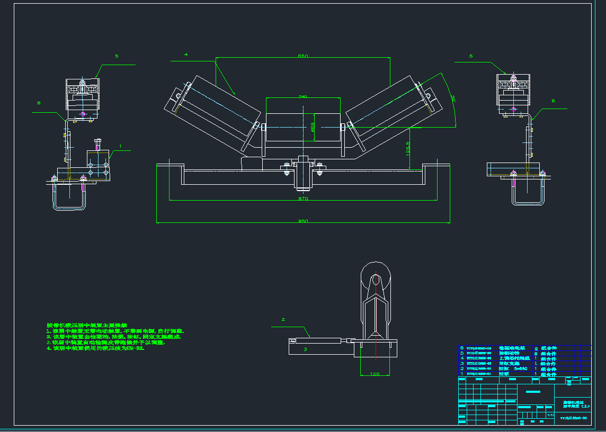Select balloon number 3 below the cylinder
This screenshot has width=606, height=432.
tap(305, 349)
